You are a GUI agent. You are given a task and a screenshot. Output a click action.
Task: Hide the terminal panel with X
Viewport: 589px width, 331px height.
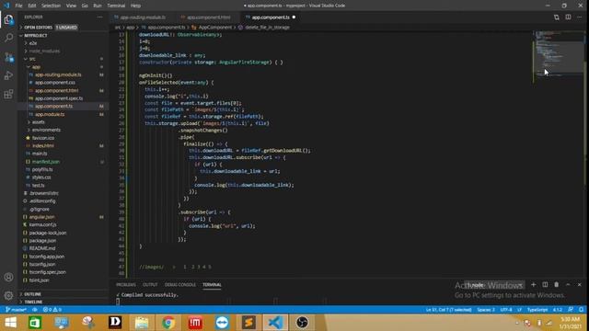click(579, 285)
